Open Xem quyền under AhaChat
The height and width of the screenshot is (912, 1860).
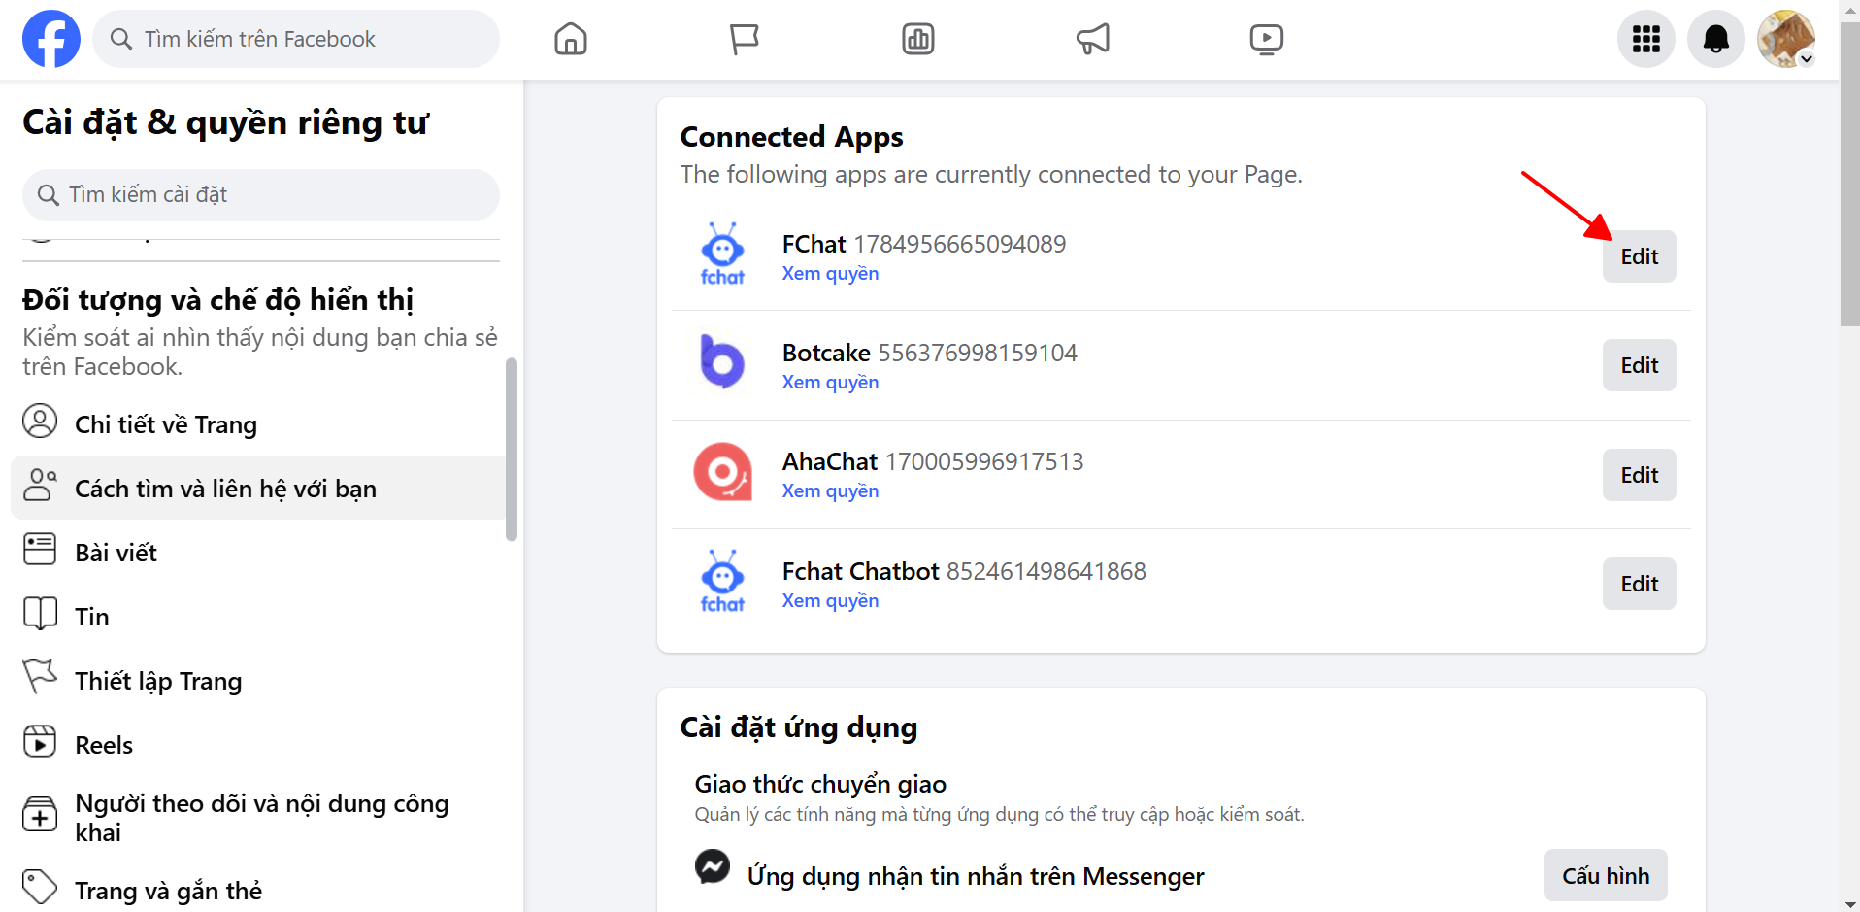(830, 491)
